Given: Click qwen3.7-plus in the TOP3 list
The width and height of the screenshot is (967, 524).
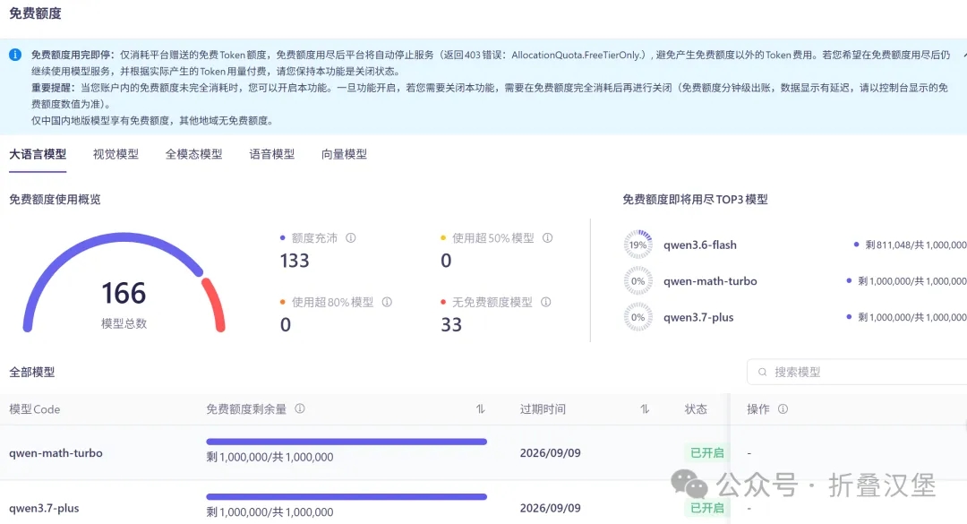Looking at the screenshot, I should pos(698,317).
